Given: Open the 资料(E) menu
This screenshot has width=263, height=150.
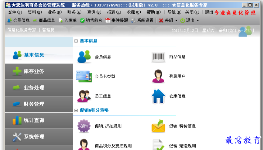Looking at the screenshot, I should click(35, 12).
